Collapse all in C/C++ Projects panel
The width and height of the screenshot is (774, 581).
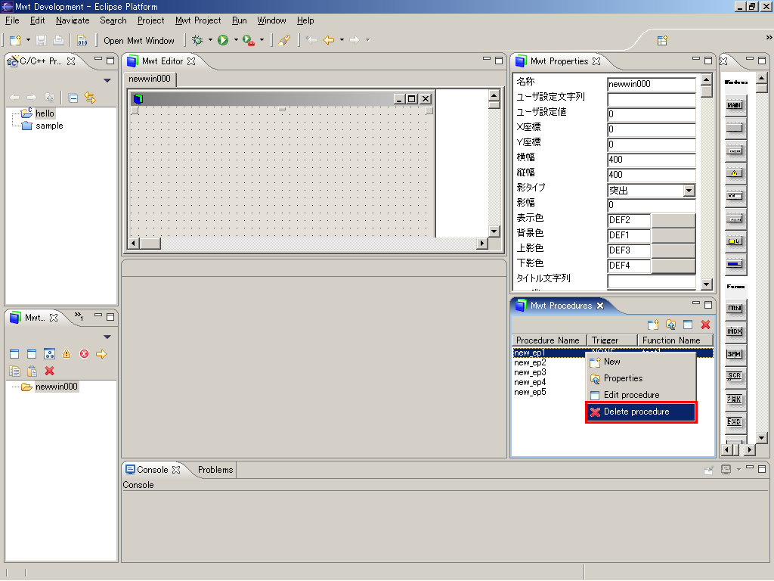click(x=73, y=98)
